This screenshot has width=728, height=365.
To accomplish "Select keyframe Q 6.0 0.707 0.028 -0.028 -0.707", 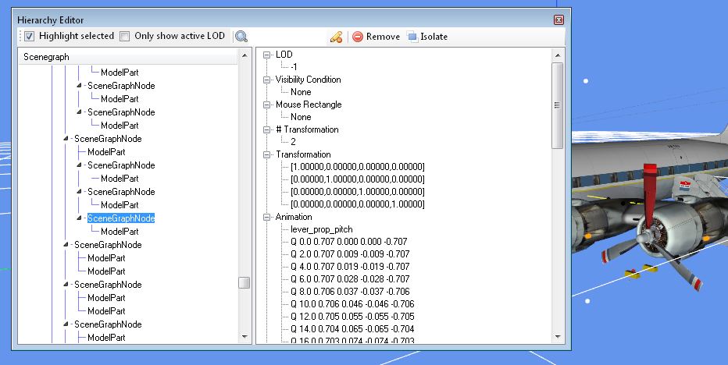I will [x=350, y=279].
